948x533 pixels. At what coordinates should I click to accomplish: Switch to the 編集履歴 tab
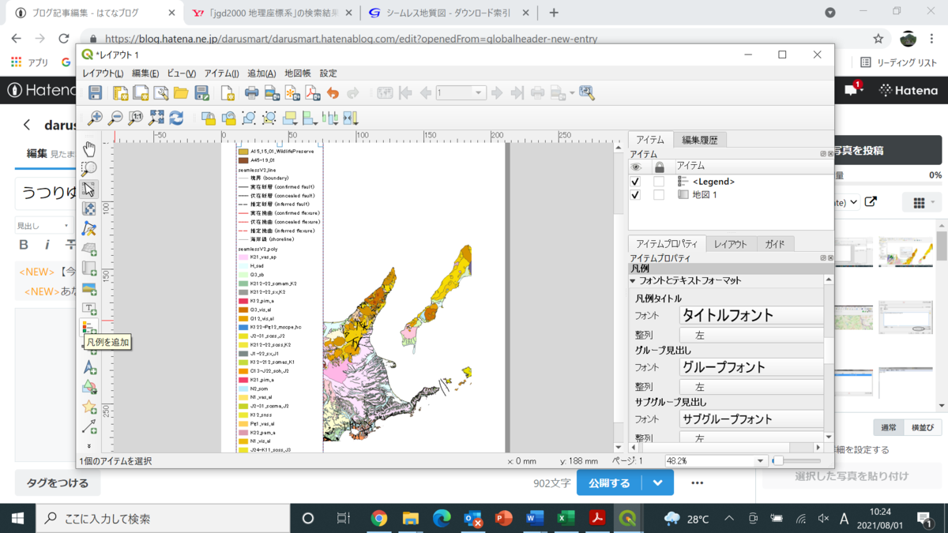700,140
